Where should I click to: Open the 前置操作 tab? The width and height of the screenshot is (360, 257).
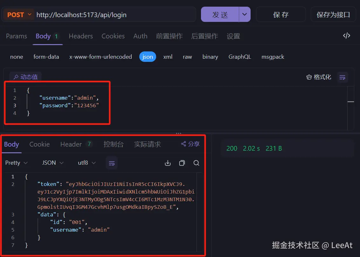tap(170, 36)
